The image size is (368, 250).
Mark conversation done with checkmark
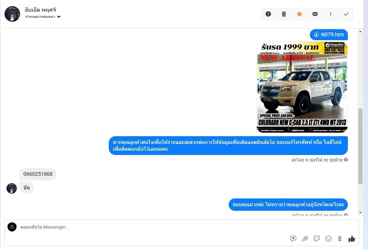pyautogui.click(x=346, y=14)
